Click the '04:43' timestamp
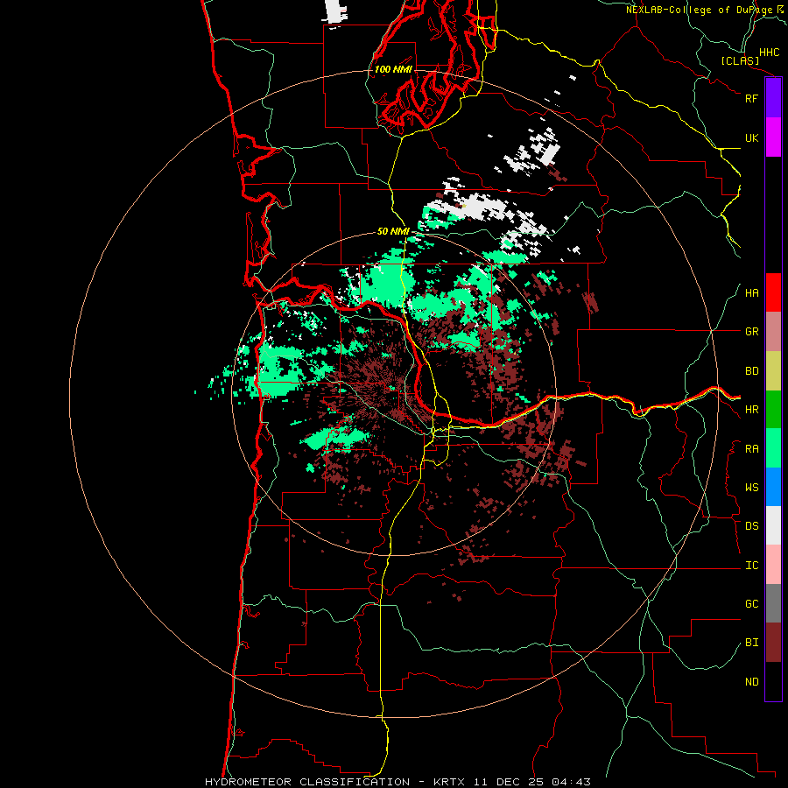 pyautogui.click(x=571, y=782)
